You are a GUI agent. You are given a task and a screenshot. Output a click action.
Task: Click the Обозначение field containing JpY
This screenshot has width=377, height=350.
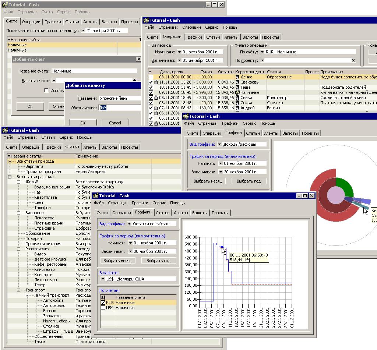click(x=120, y=108)
